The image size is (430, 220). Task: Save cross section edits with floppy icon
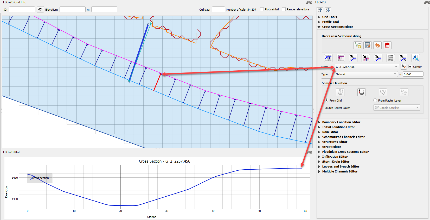[x=367, y=45]
